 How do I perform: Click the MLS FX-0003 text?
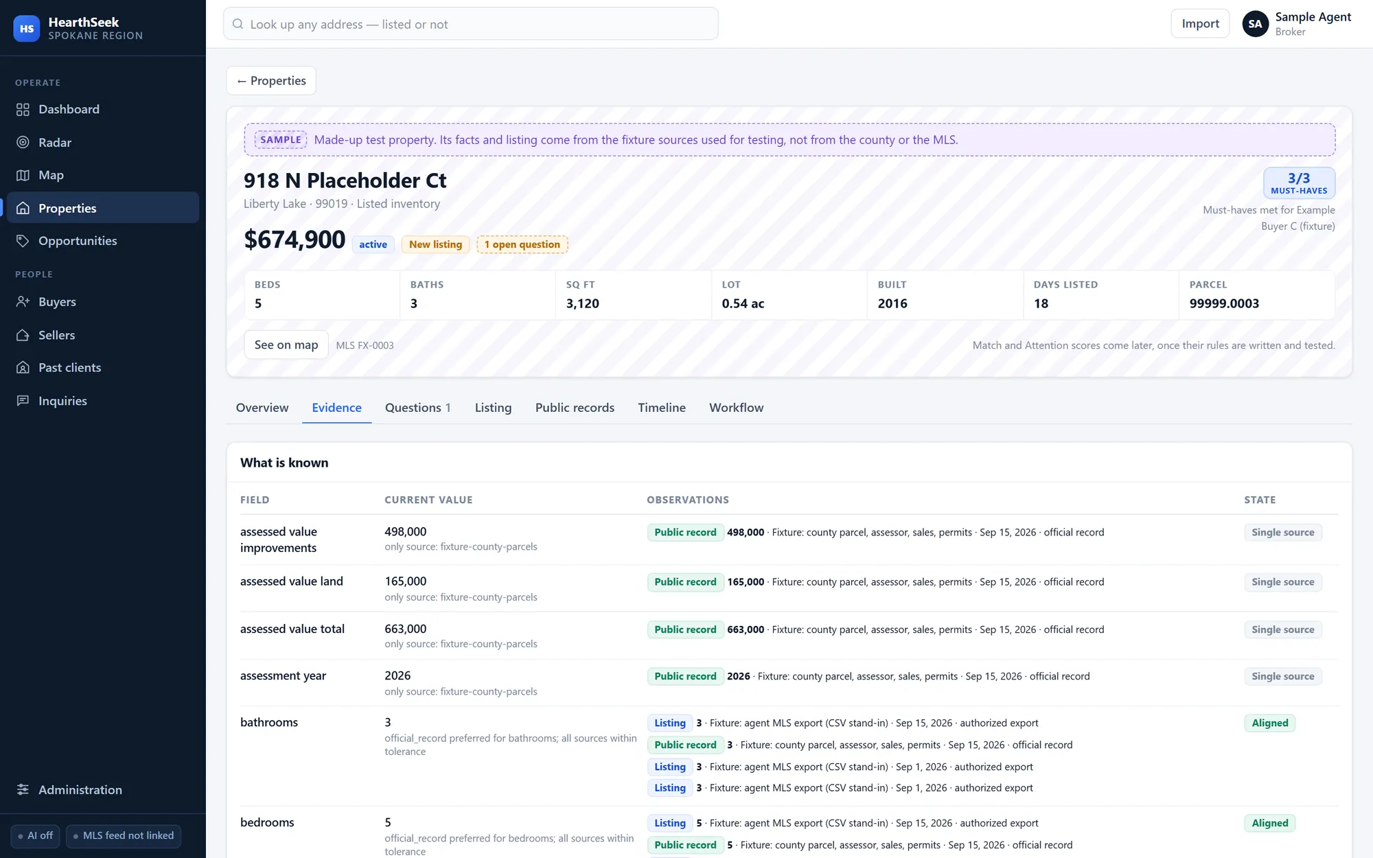point(365,345)
